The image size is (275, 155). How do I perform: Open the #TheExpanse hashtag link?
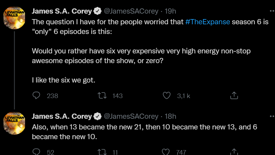click(x=208, y=22)
